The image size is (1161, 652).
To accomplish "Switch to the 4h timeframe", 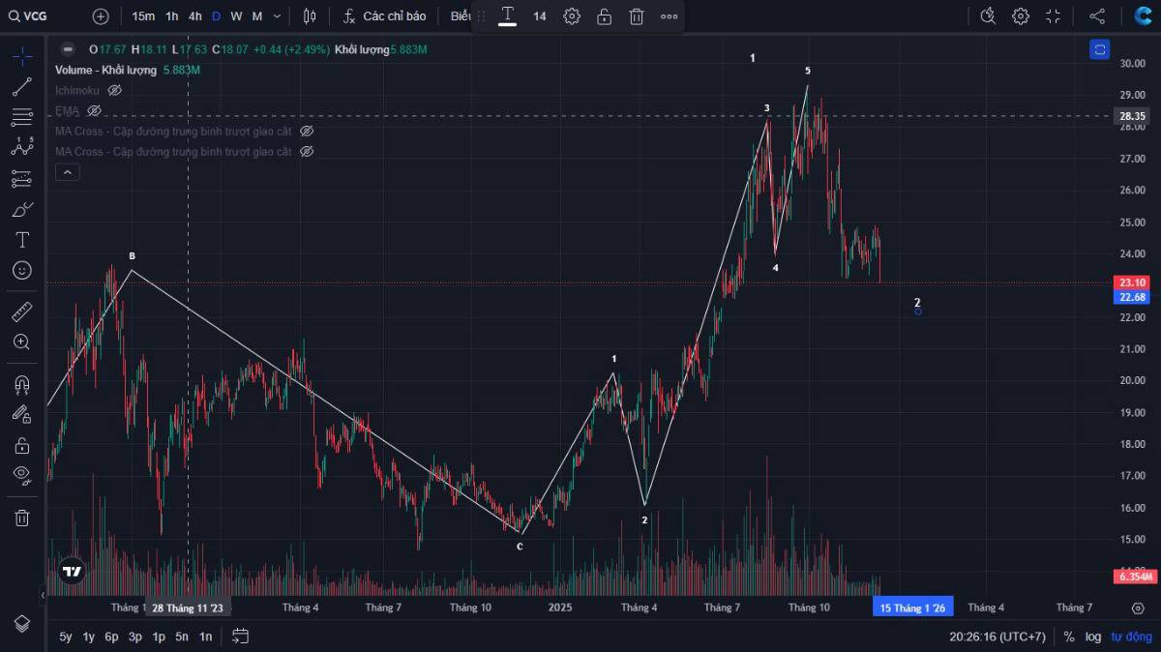I will pyautogui.click(x=195, y=16).
